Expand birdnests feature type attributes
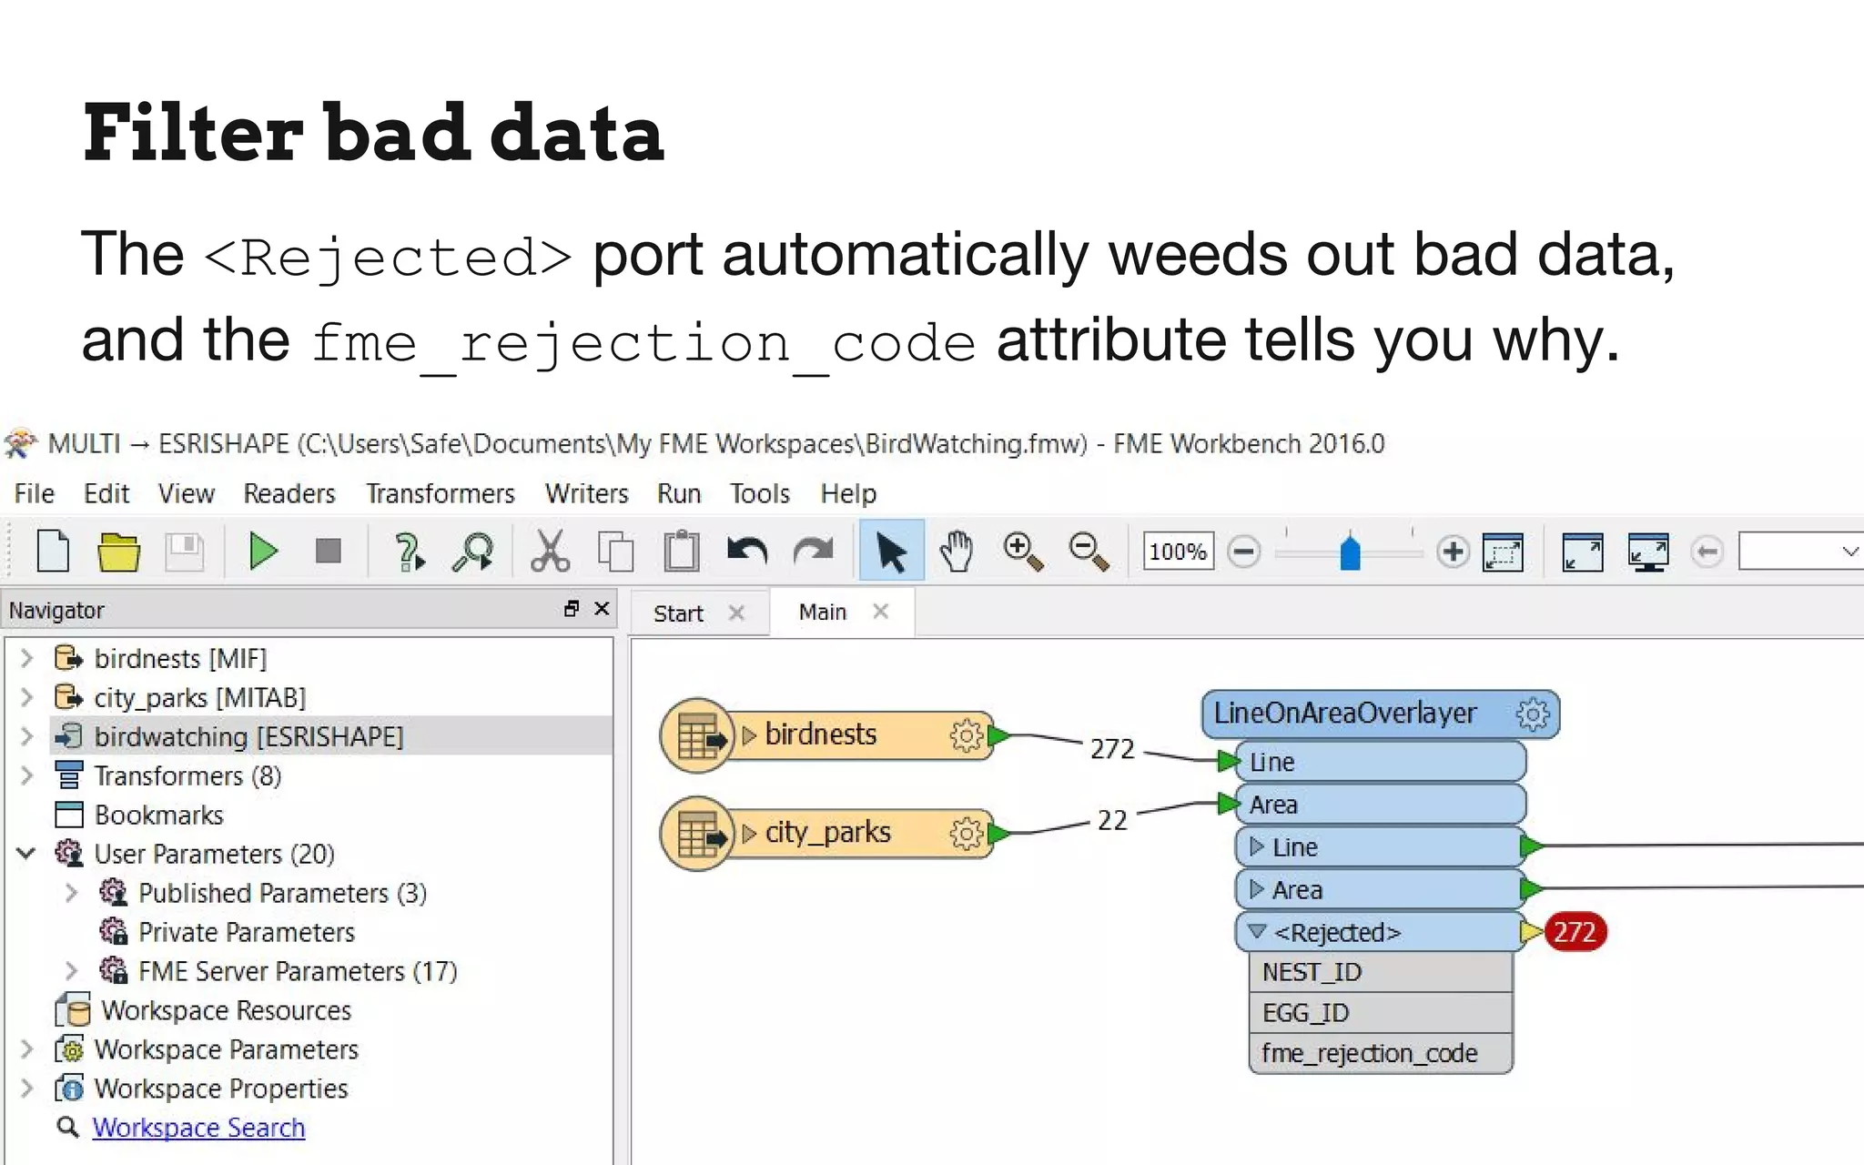 pos(749,735)
